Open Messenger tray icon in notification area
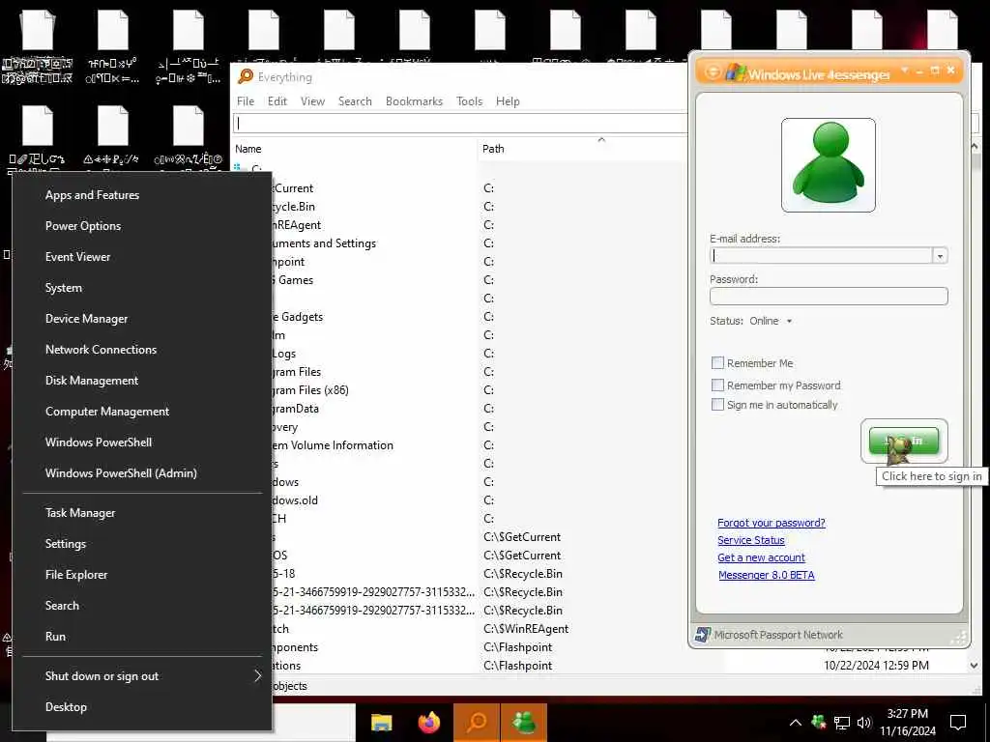The image size is (990, 742). pyautogui.click(x=819, y=723)
